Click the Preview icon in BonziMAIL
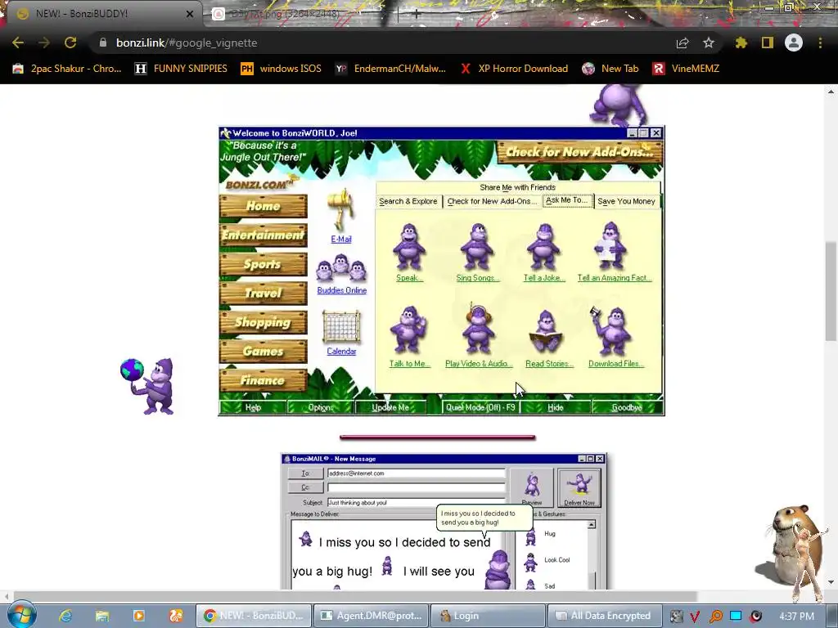Screen dimensions: 838x628 coord(532,487)
